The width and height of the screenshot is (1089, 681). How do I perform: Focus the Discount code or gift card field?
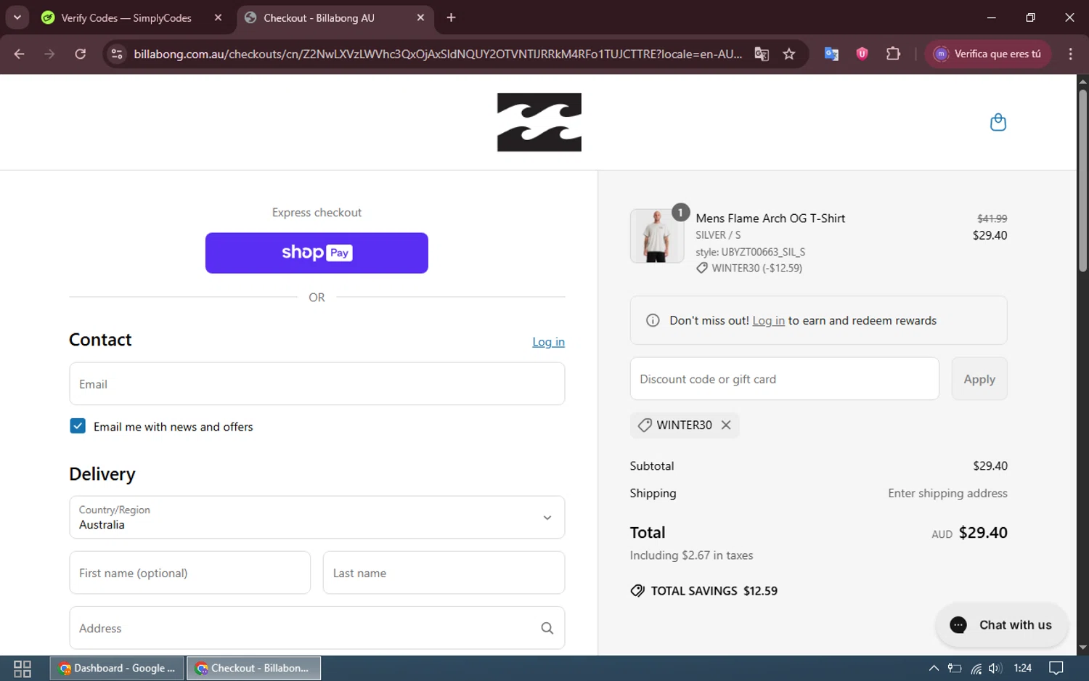pyautogui.click(x=784, y=379)
